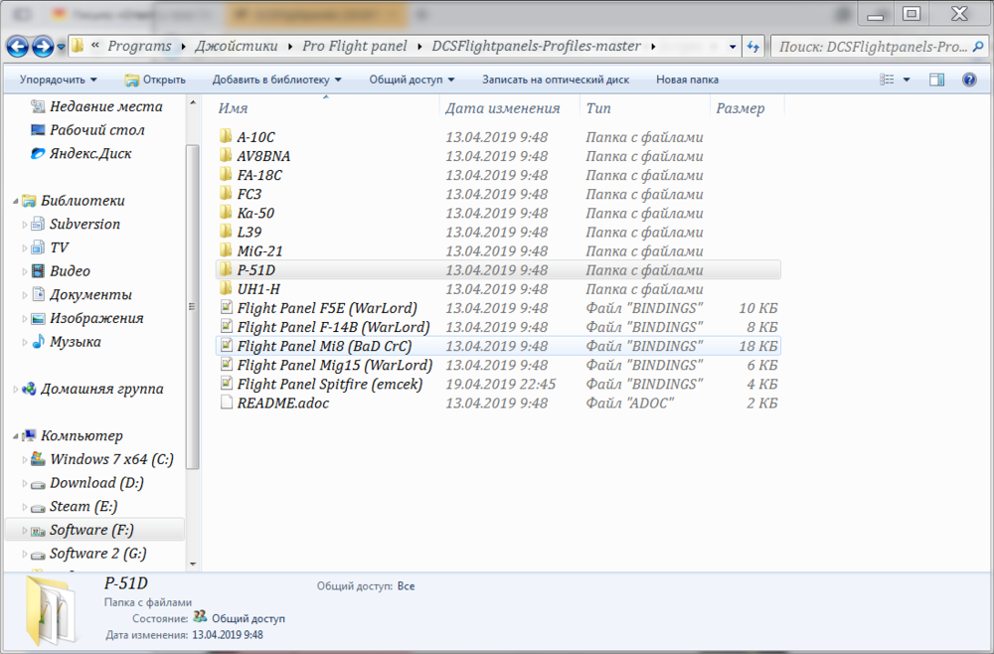Select the Ka-50 folder icon
This screenshot has width=994, height=654.
226,213
